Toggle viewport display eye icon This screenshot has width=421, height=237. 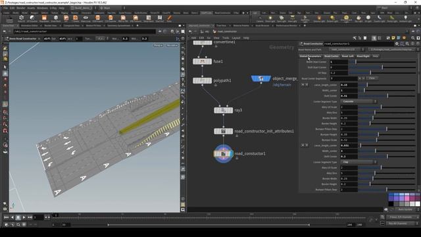point(183,39)
